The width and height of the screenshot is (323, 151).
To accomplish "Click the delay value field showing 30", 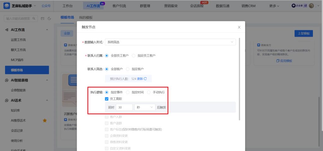I will (x=124, y=107).
